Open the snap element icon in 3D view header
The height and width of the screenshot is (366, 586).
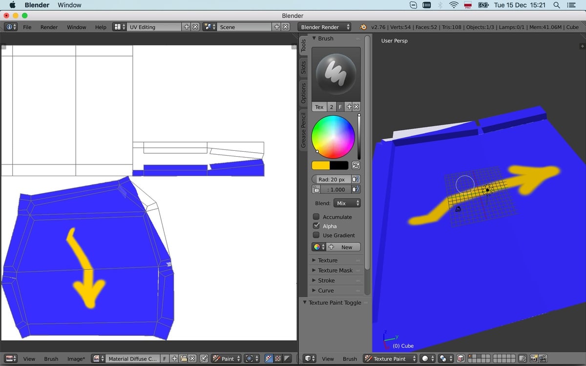click(443, 359)
